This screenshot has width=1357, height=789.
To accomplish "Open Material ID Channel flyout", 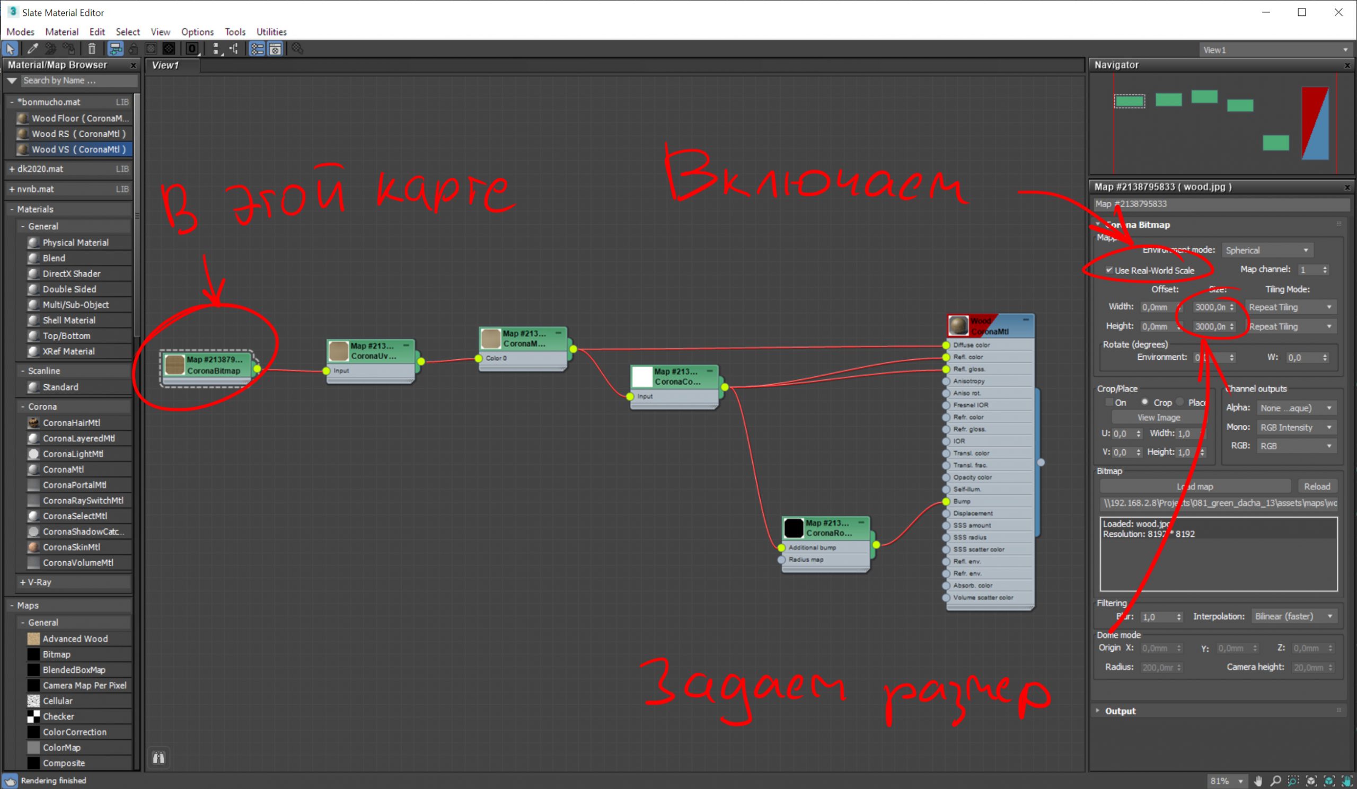I will click(x=192, y=49).
